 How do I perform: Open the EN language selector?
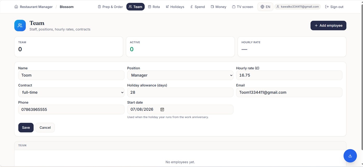(265, 7)
